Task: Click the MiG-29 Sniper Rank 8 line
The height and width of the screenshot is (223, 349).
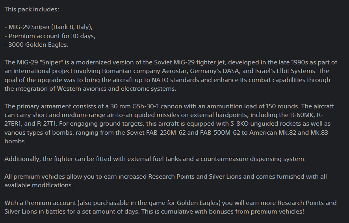Action: click(x=48, y=27)
